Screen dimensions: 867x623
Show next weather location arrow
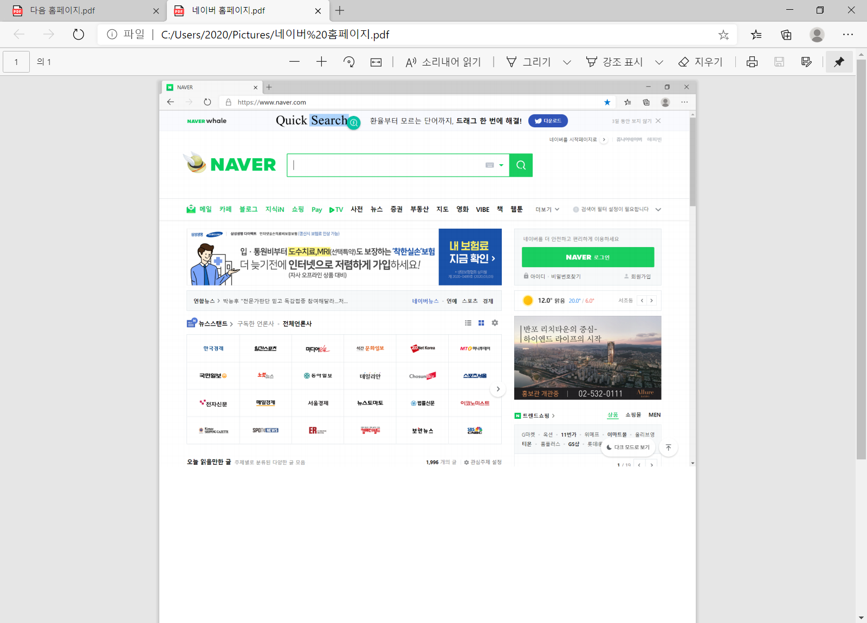(x=652, y=301)
